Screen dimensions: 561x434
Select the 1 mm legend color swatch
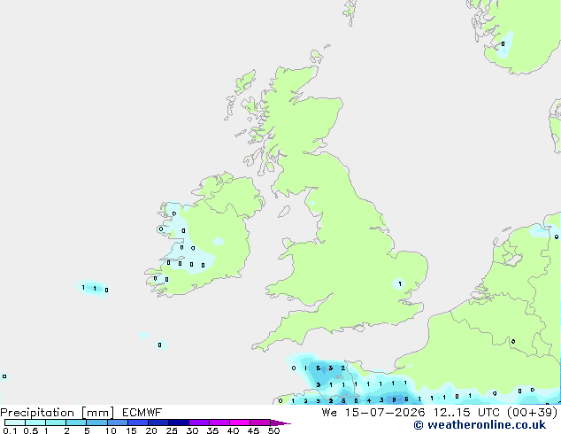56,422
